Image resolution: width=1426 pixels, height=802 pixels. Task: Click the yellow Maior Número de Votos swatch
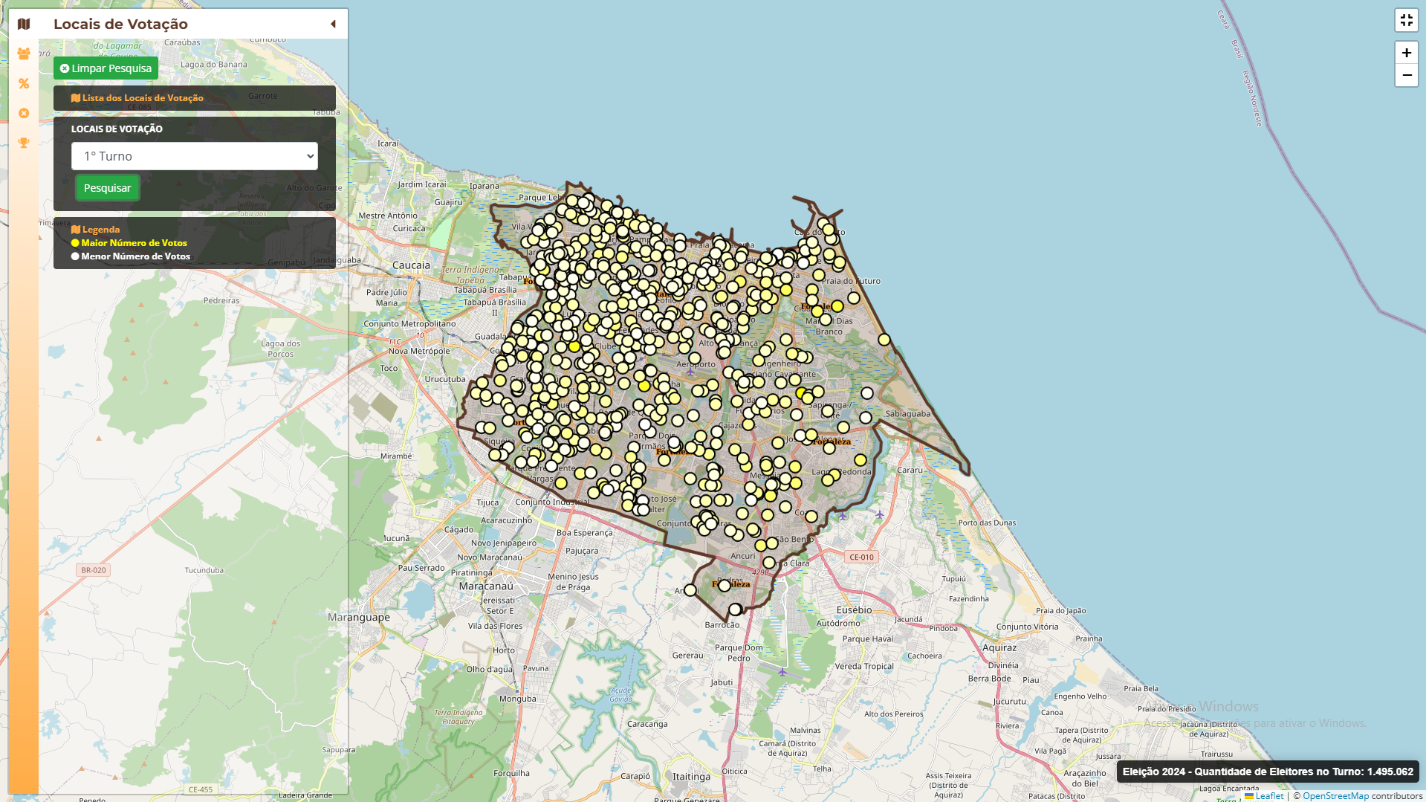click(x=75, y=243)
